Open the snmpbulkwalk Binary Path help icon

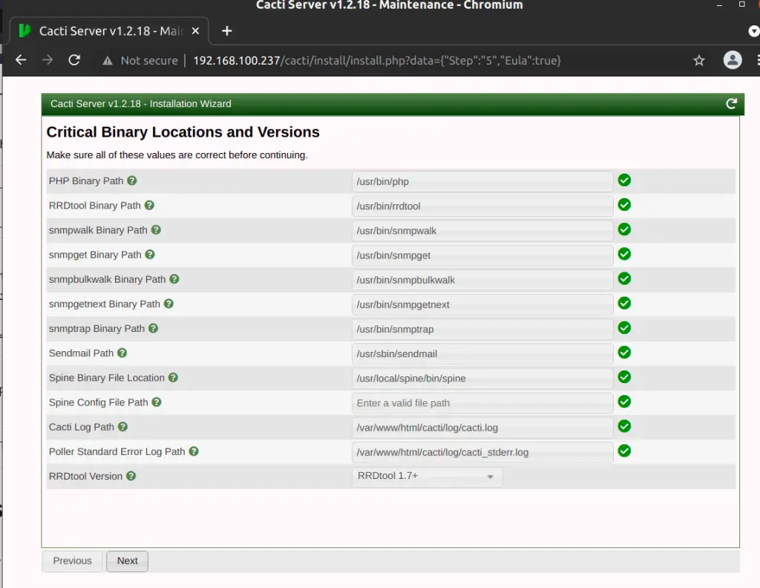[174, 279]
